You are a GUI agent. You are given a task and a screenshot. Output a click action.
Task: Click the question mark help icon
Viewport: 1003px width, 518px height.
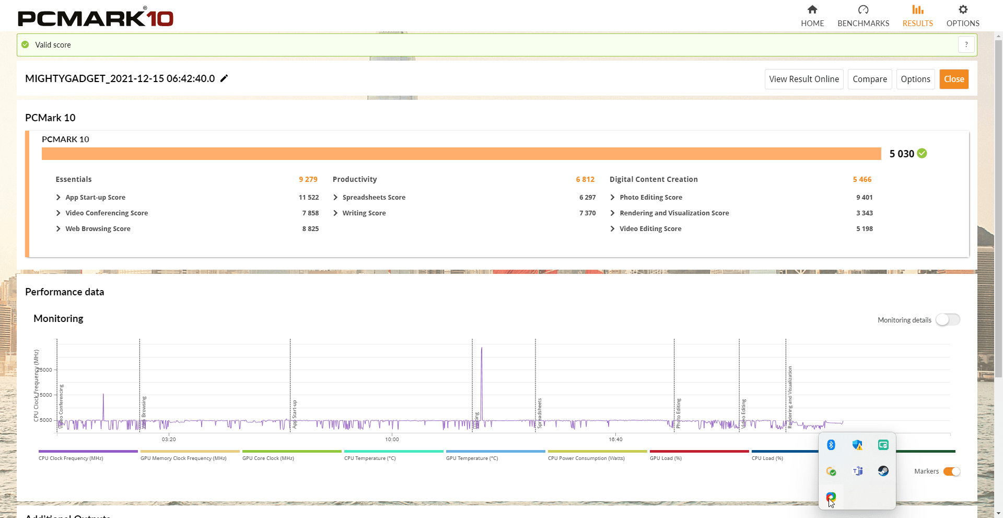966,45
